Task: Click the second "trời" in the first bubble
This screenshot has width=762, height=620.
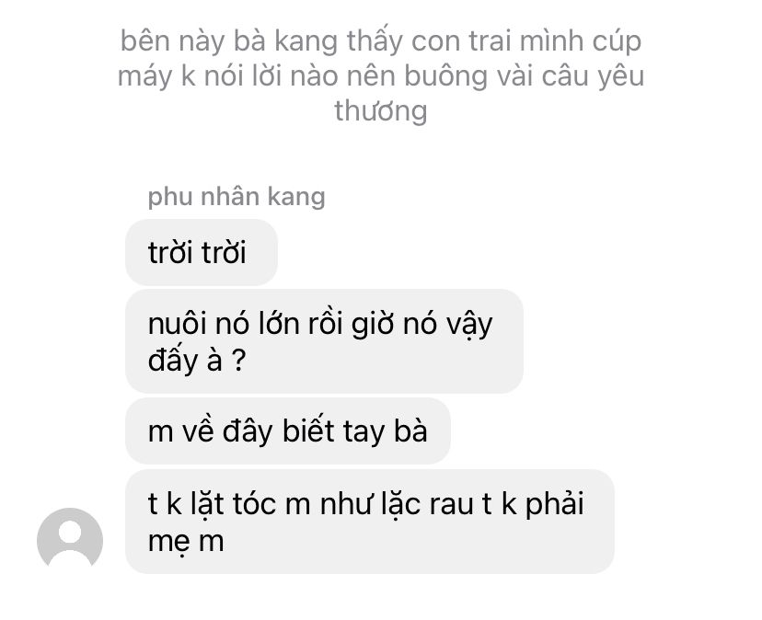Action: [224, 253]
